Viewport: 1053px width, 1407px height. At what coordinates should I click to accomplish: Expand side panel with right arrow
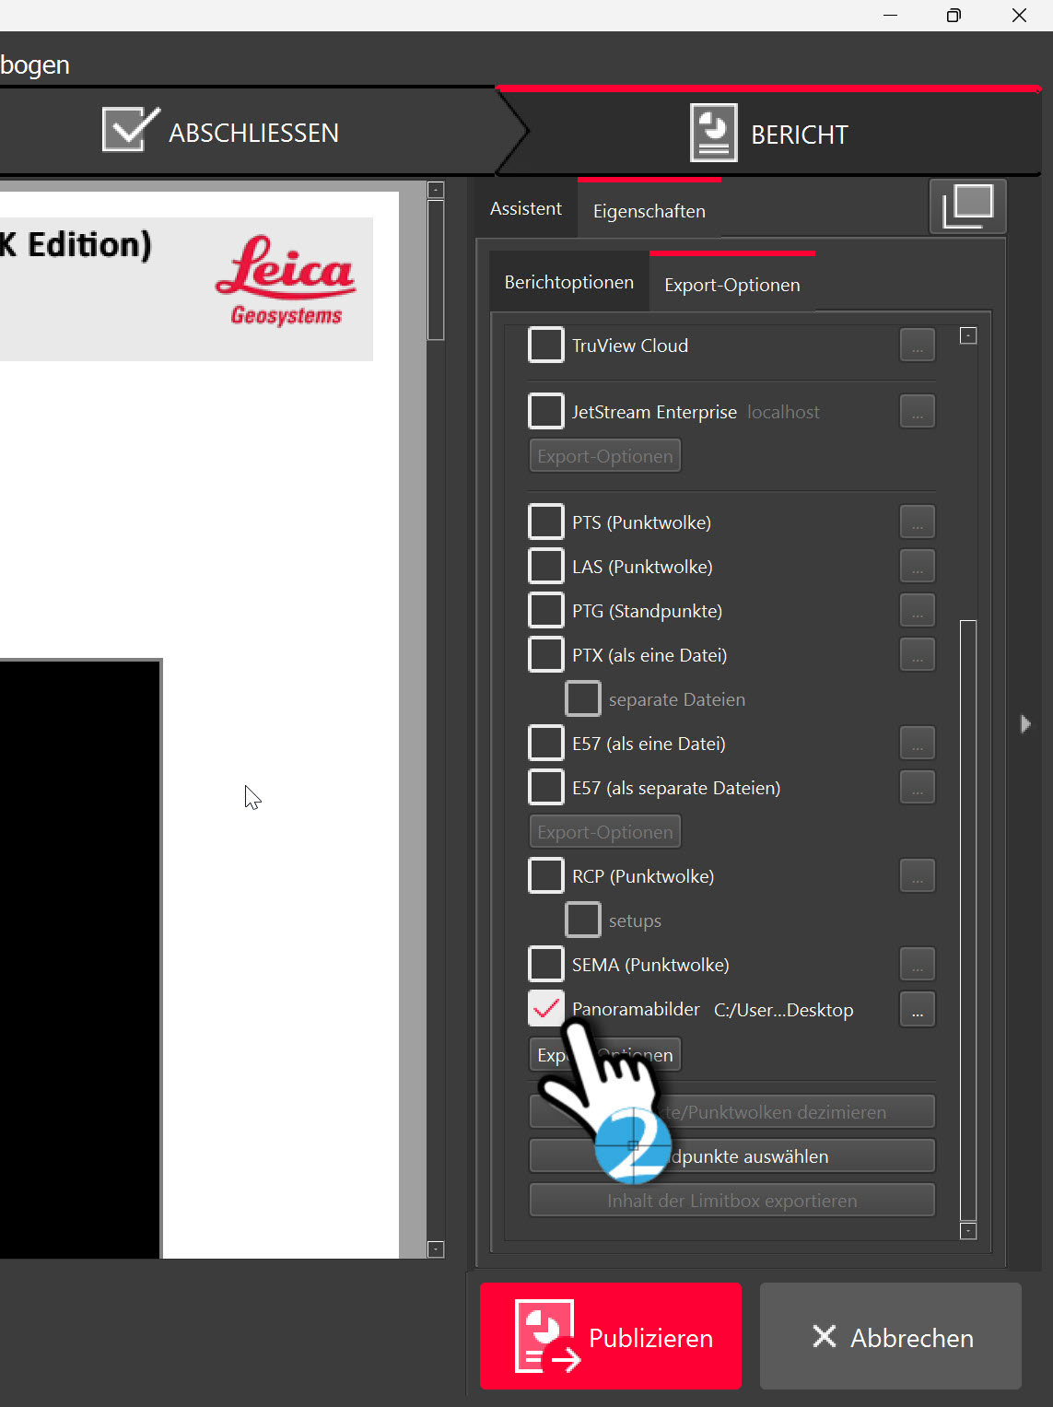1025,723
